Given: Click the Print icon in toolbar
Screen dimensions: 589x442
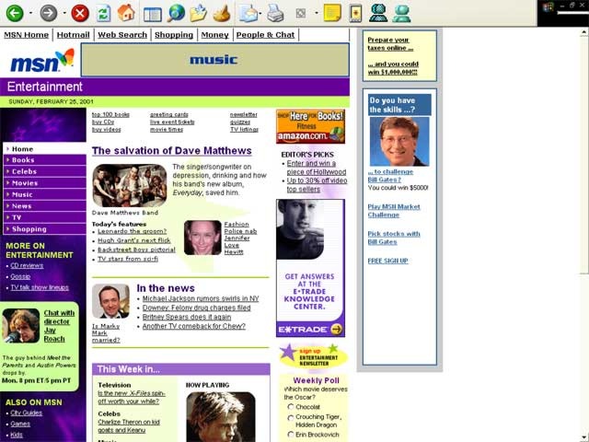Looking at the screenshot, I should (x=275, y=14).
